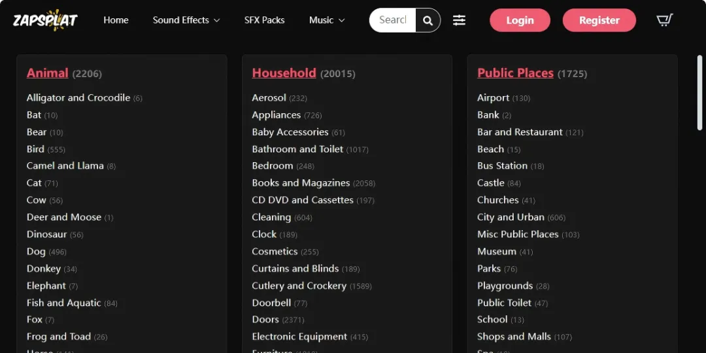Open the Animal category heading link

tap(47, 73)
